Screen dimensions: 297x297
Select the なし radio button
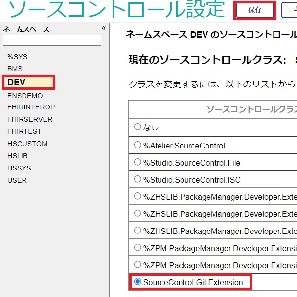coord(137,127)
